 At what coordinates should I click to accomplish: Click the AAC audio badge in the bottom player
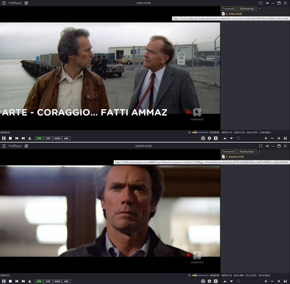(x=66, y=282)
